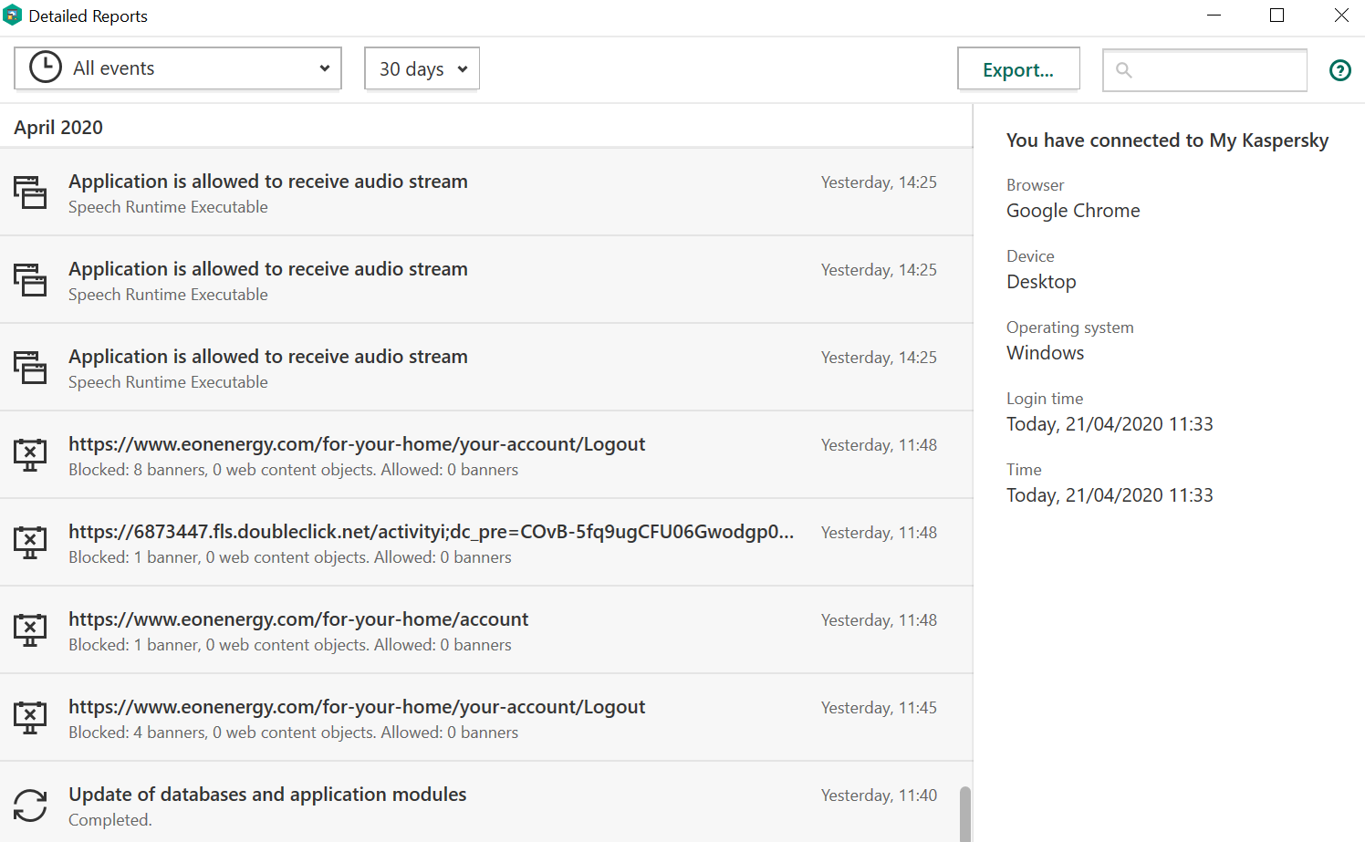Click the 'Blocked: 4 banners' description text
The image size is (1365, 842).
(293, 733)
